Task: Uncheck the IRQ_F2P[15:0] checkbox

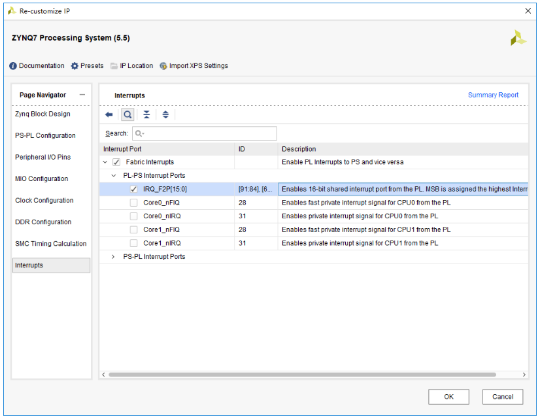Action: (x=133, y=190)
